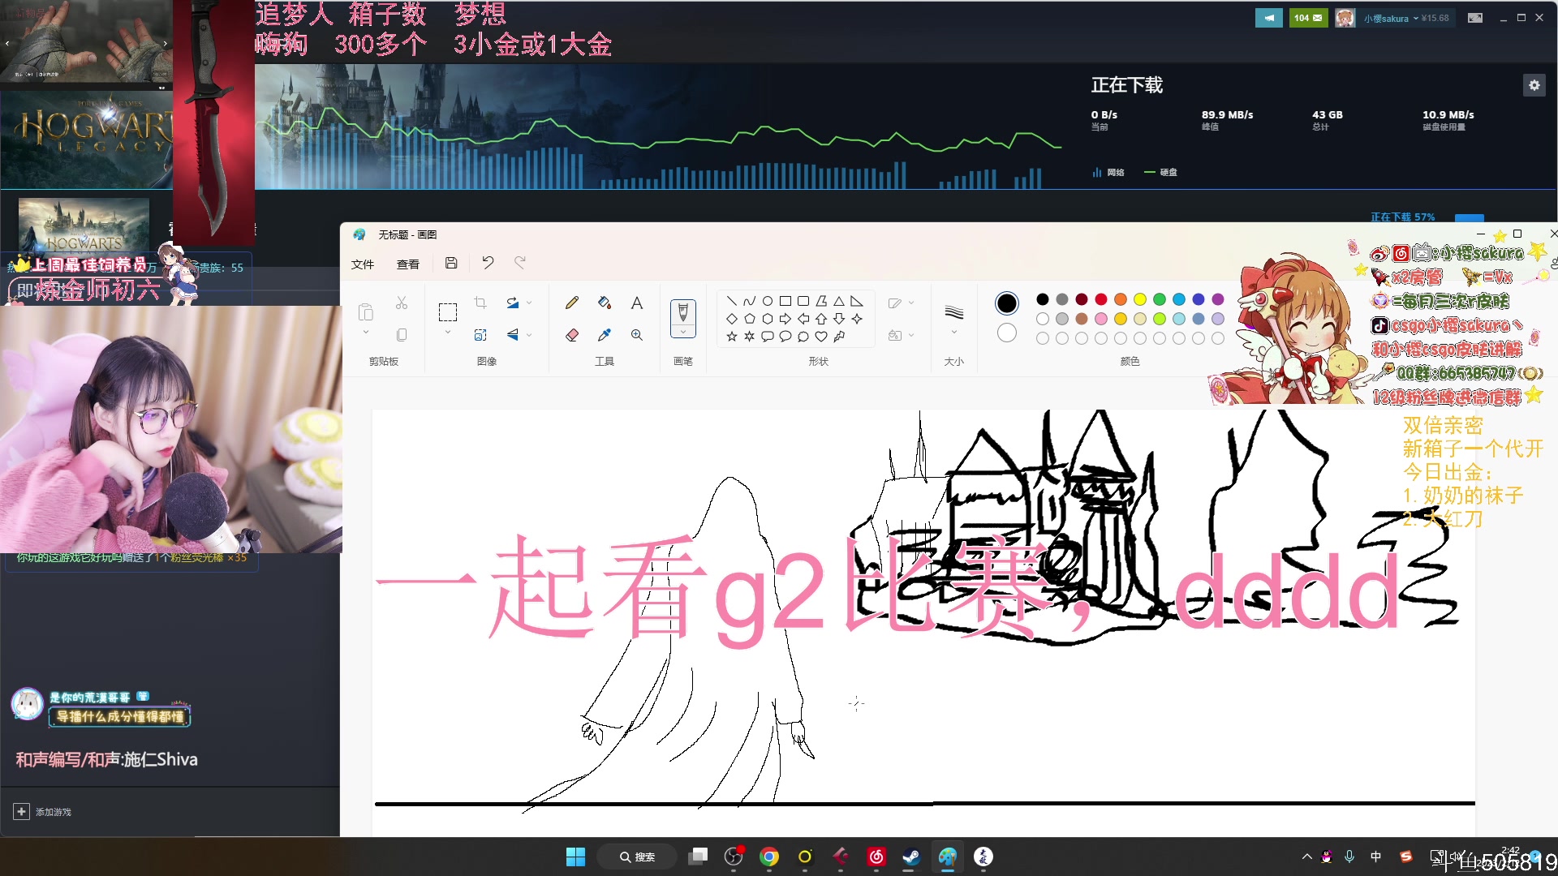
Task: Choose the Oval shape
Action: [768, 301]
